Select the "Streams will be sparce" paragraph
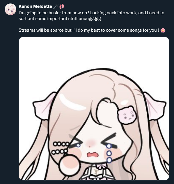The height and width of the screenshot is (184, 174). [x=92, y=30]
